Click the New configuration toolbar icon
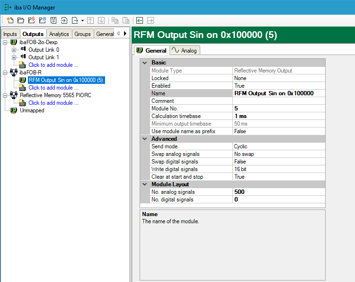 click(9, 20)
